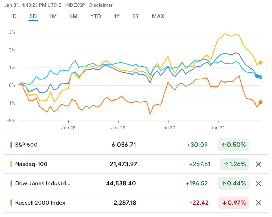This screenshot has height=217, width=272.
Task: Switch to the YTD range tab
Action: [96, 16]
